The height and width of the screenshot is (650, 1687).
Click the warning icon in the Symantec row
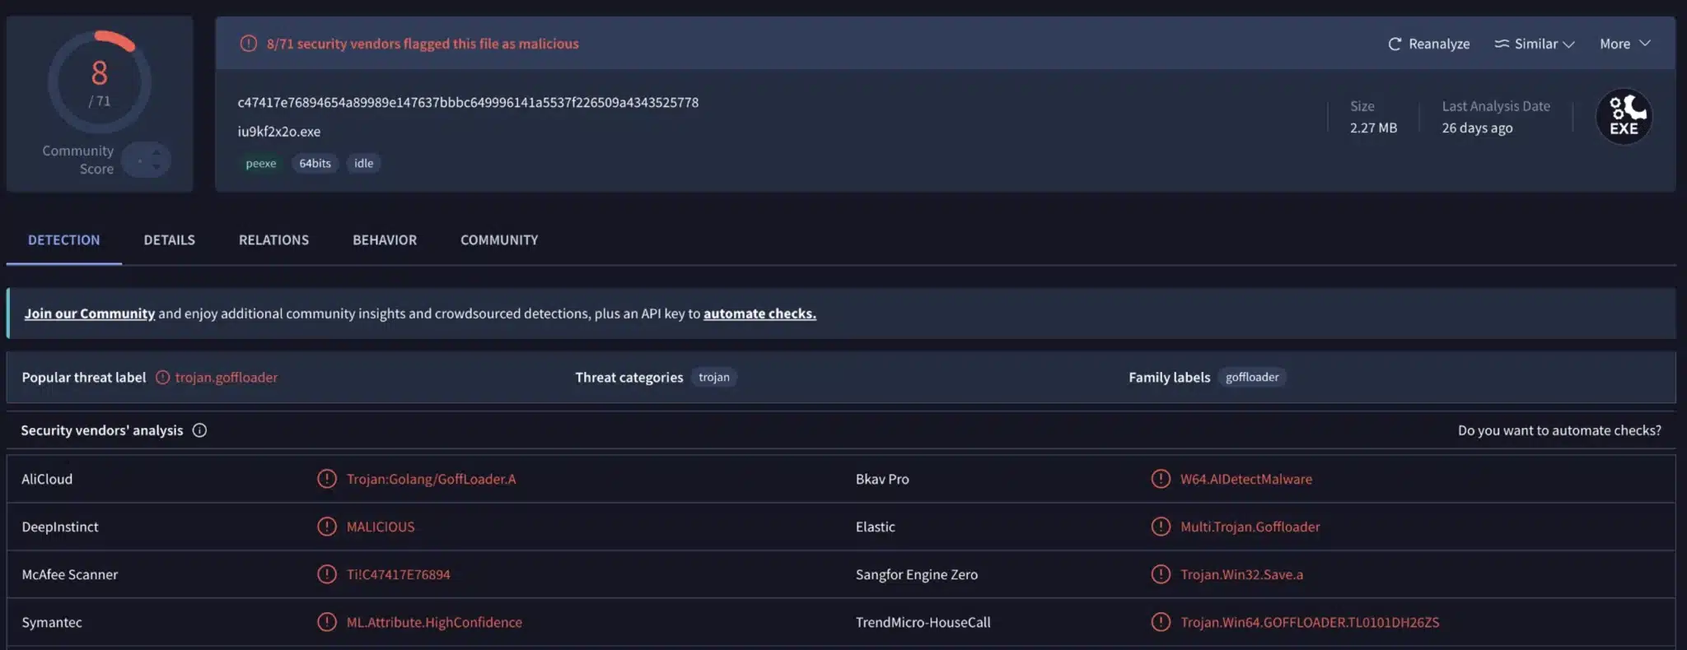pos(327,622)
